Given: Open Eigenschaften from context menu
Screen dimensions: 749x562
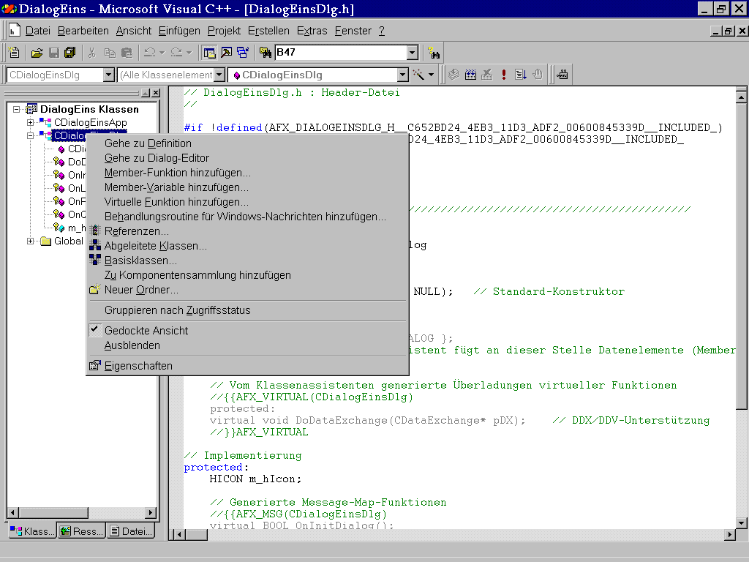Looking at the screenshot, I should 247,366.
